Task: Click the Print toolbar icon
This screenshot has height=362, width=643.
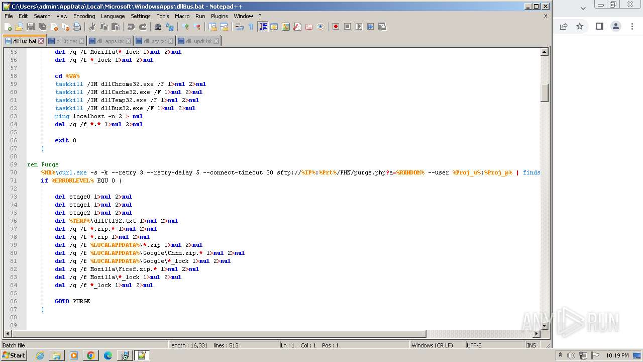Action: pos(77,27)
